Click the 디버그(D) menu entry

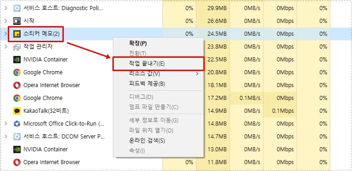(x=141, y=97)
